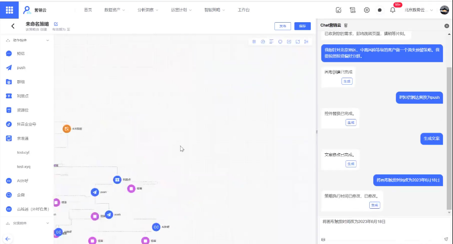453x244 pixels.
Task: Click the align-lines canvas toolbar icon
Action: tap(271, 41)
